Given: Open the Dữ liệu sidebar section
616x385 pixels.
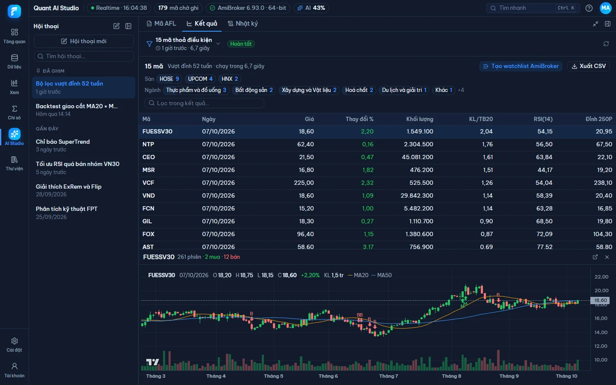Looking at the screenshot, I should point(14,61).
